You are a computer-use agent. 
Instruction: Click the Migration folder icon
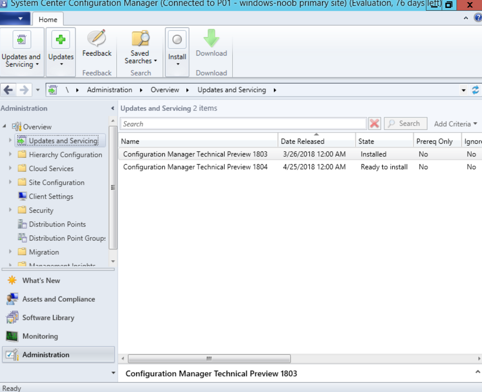point(22,251)
